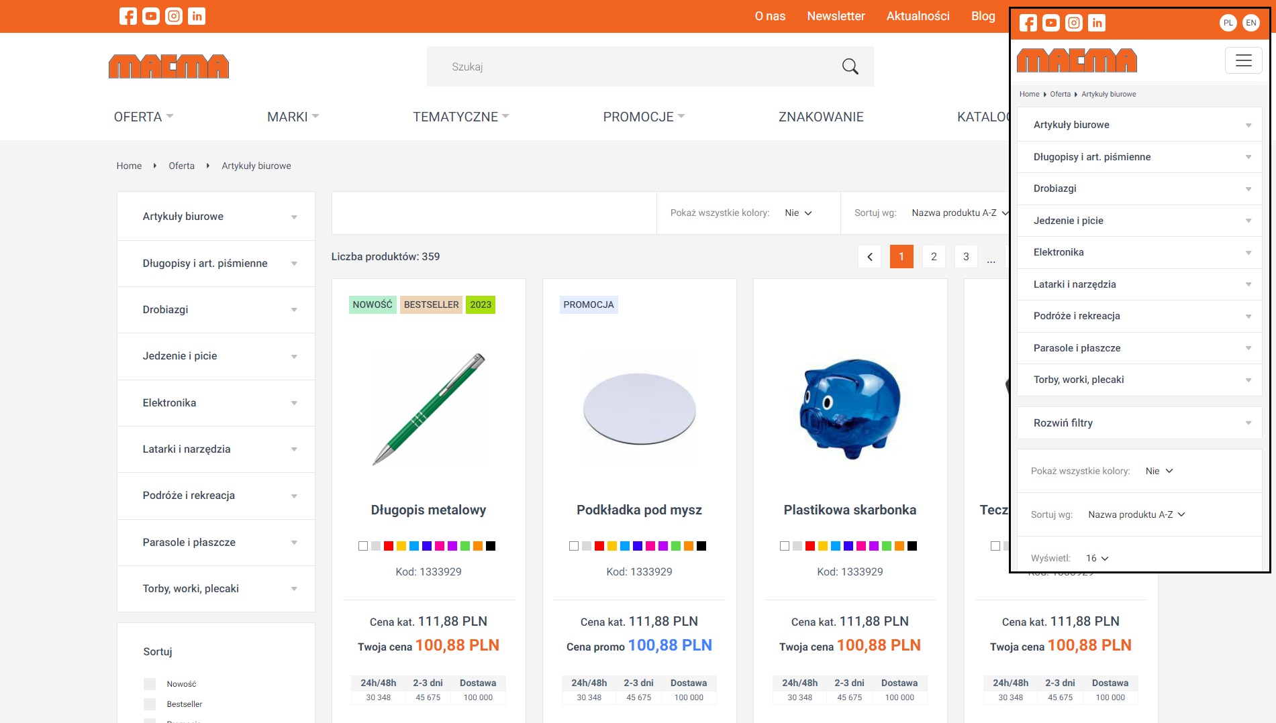Open LinkedIn icon in desktop top bar

197,16
